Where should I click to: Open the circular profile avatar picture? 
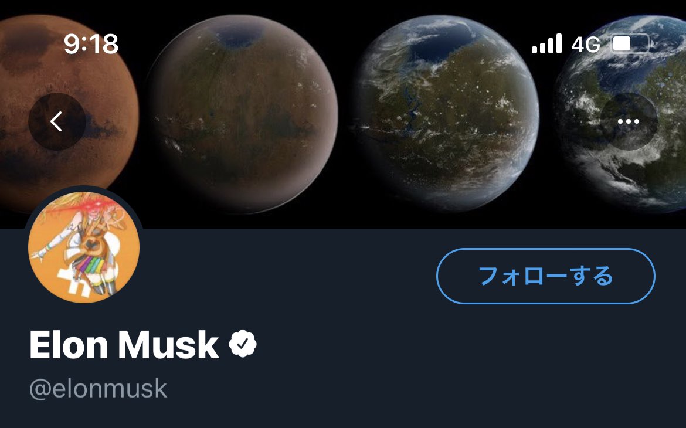coord(84,247)
